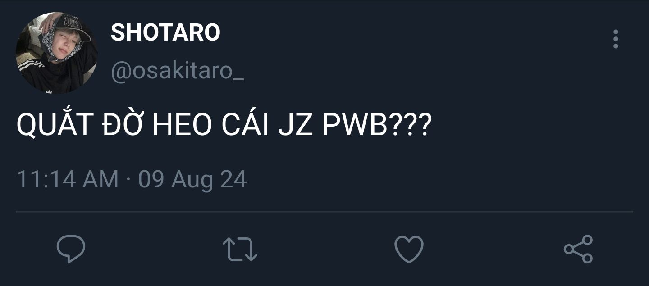Click the word PWB??? in the tweet

(x=377, y=127)
